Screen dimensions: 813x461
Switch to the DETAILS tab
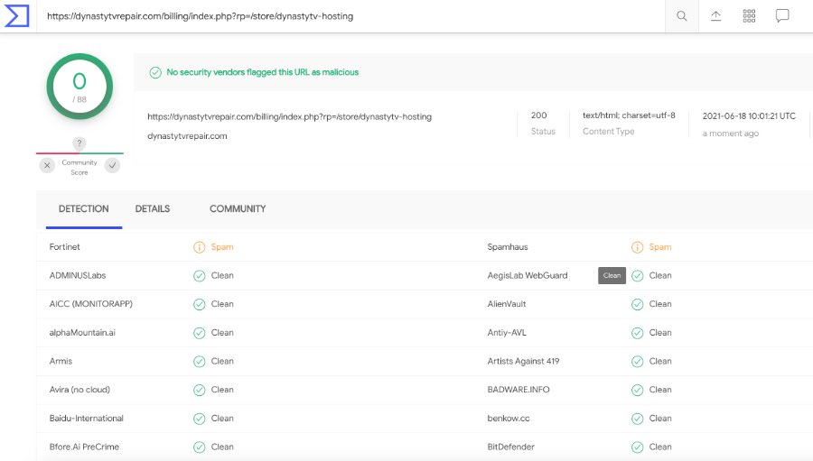pyautogui.click(x=153, y=208)
